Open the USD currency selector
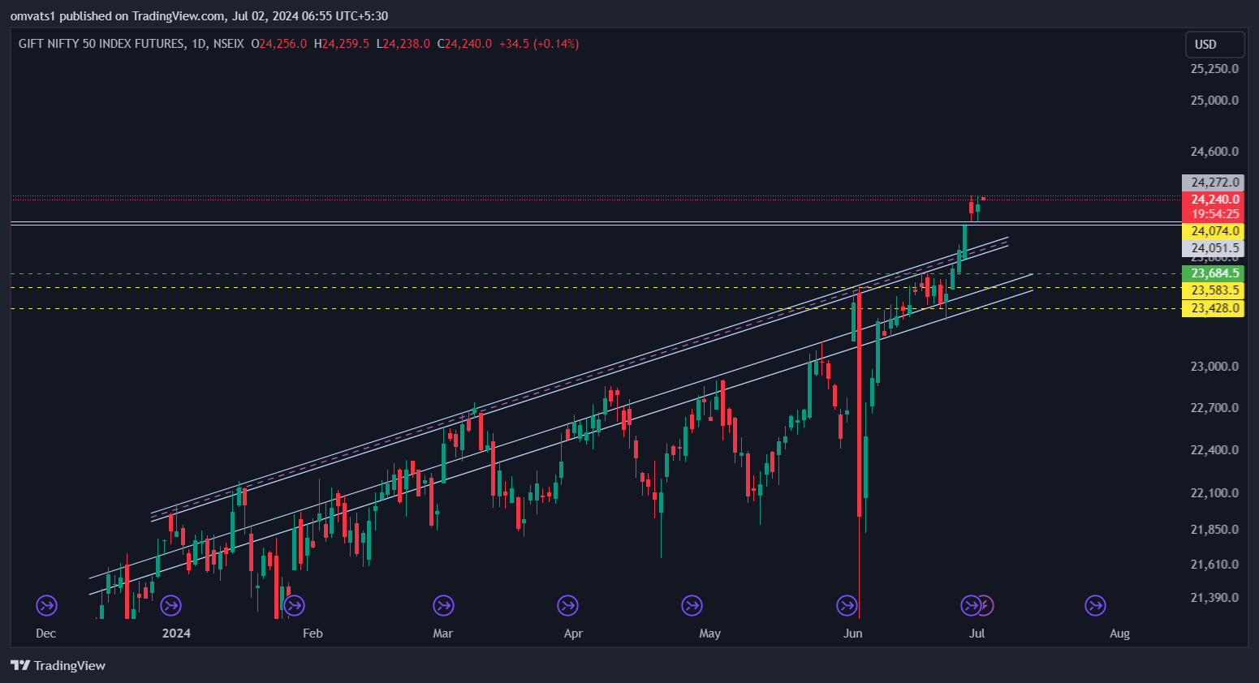The width and height of the screenshot is (1259, 683). tap(1214, 45)
